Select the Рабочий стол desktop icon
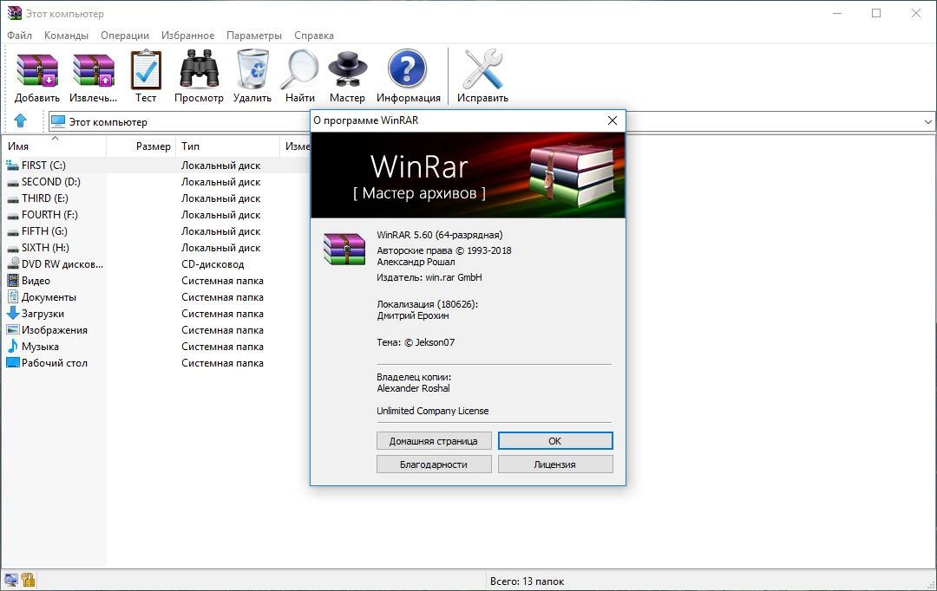 pos(12,362)
